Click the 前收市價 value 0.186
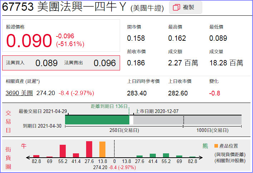Screen dimensions: 253x173 coord(136,63)
